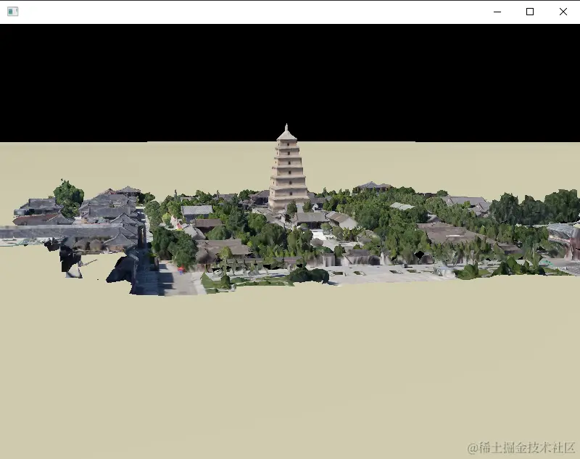Click the pagoda tower in the 3D scene
Viewport: 580px width, 459px height.
287,168
